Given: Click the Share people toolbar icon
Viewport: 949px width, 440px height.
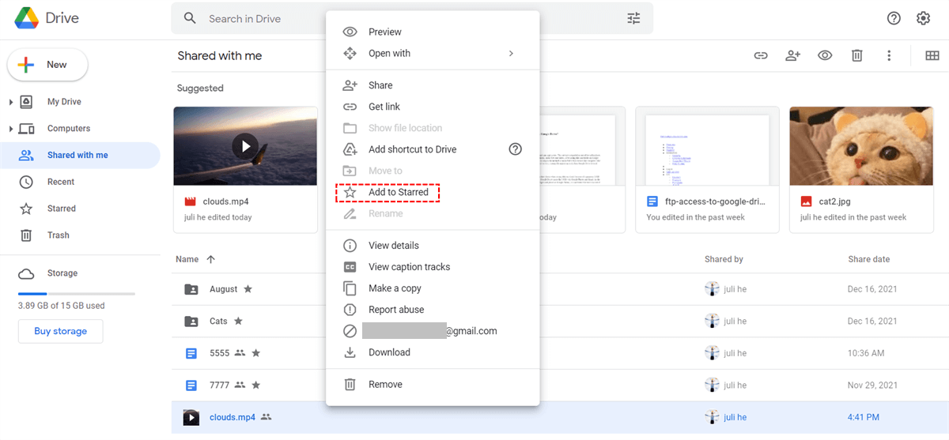Looking at the screenshot, I should click(792, 55).
